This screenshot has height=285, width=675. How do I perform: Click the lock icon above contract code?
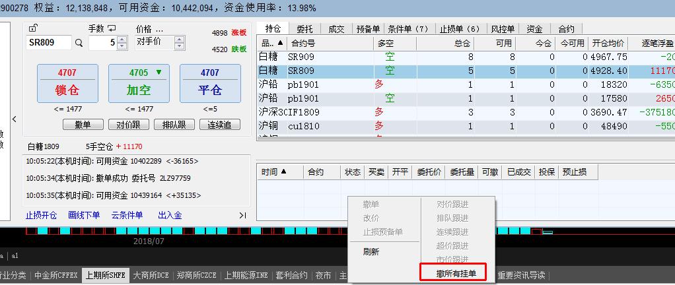(33, 28)
